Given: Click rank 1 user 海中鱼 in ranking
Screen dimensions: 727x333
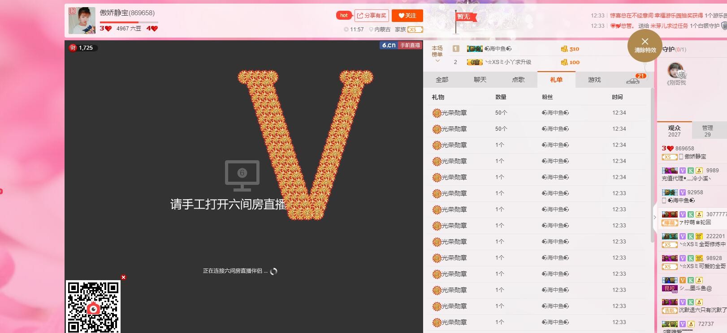Looking at the screenshot, I should pyautogui.click(x=498, y=49).
